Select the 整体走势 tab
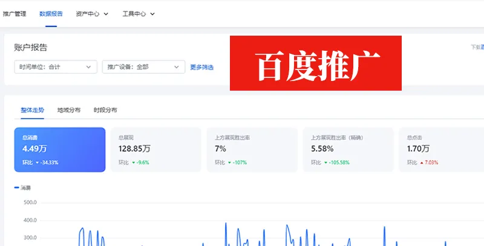 32,110
